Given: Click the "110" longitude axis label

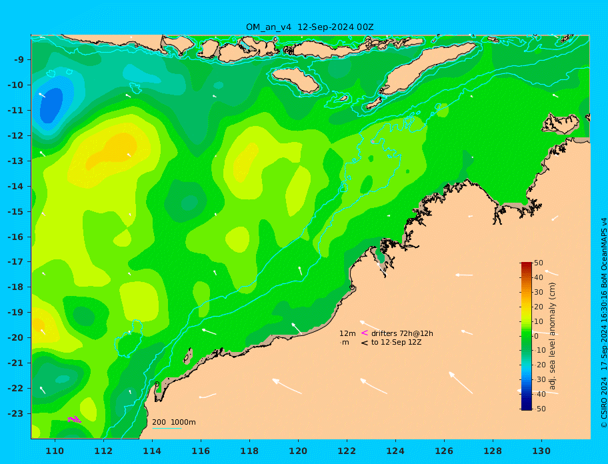Looking at the screenshot, I should [x=55, y=451].
